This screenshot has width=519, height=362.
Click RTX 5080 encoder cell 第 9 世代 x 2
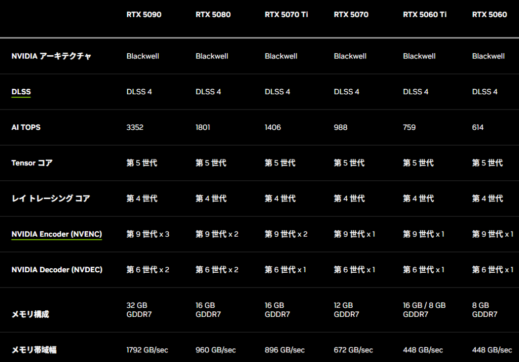click(x=217, y=234)
